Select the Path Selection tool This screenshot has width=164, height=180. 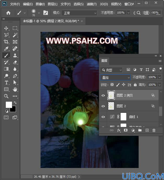(x=15, y=83)
